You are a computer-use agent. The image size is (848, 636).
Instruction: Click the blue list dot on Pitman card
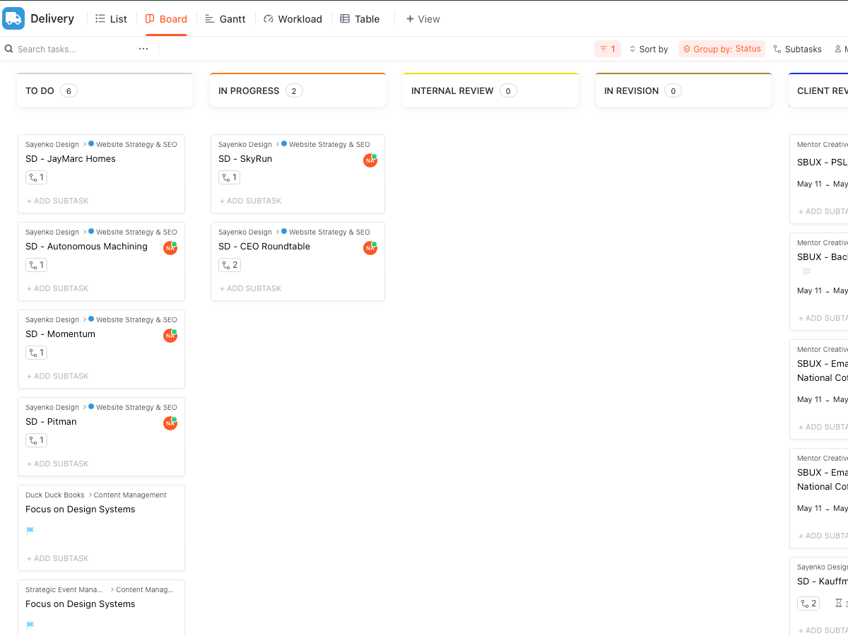91,406
